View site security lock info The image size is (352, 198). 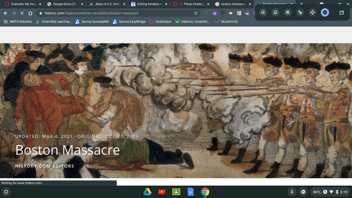tap(41, 13)
